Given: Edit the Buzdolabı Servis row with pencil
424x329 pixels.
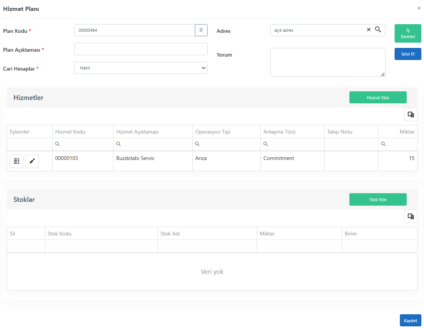Looking at the screenshot, I should click(32, 161).
